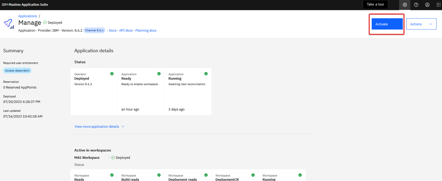Click the 'Version 8.6.2' text in Operator card
442x181 pixels.
[x=83, y=84]
